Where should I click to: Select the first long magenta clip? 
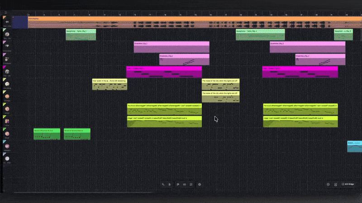tap(164, 72)
